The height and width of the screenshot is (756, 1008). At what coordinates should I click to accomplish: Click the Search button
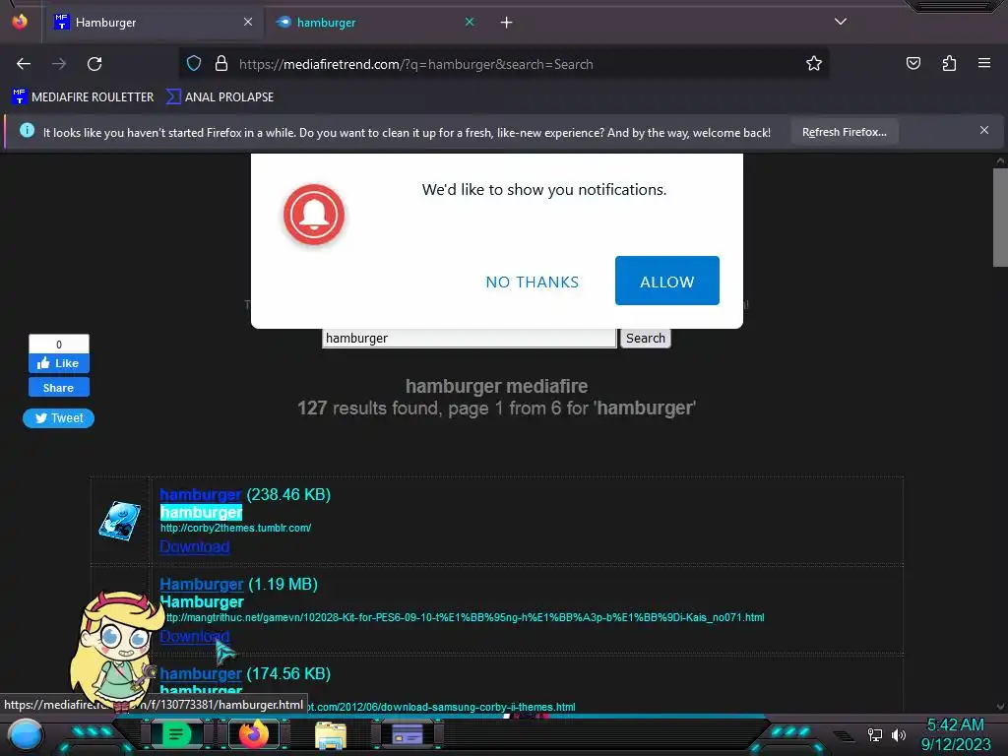point(646,339)
